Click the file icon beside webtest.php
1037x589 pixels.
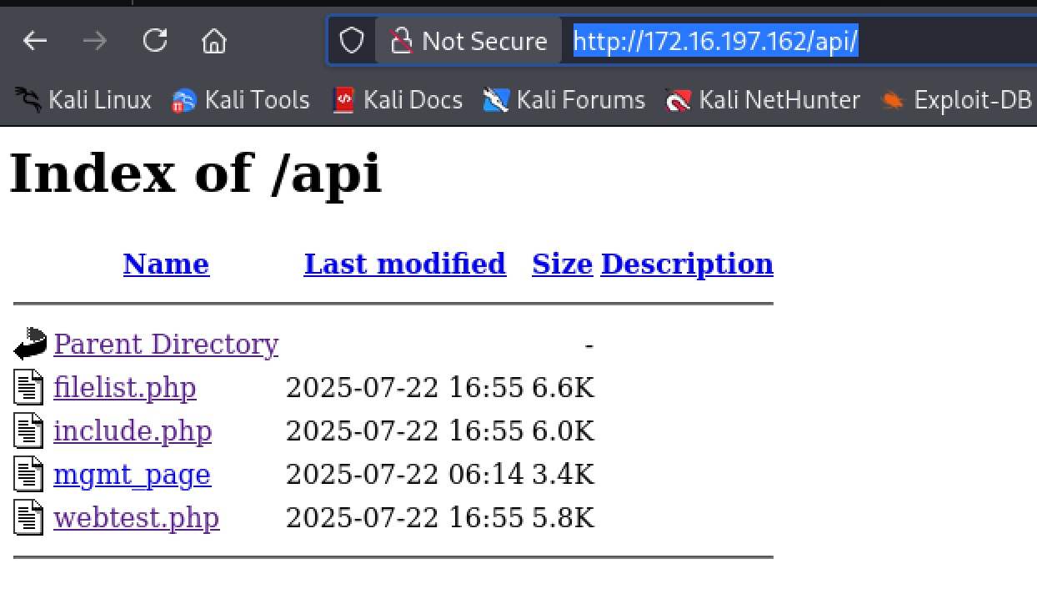pos(29,517)
